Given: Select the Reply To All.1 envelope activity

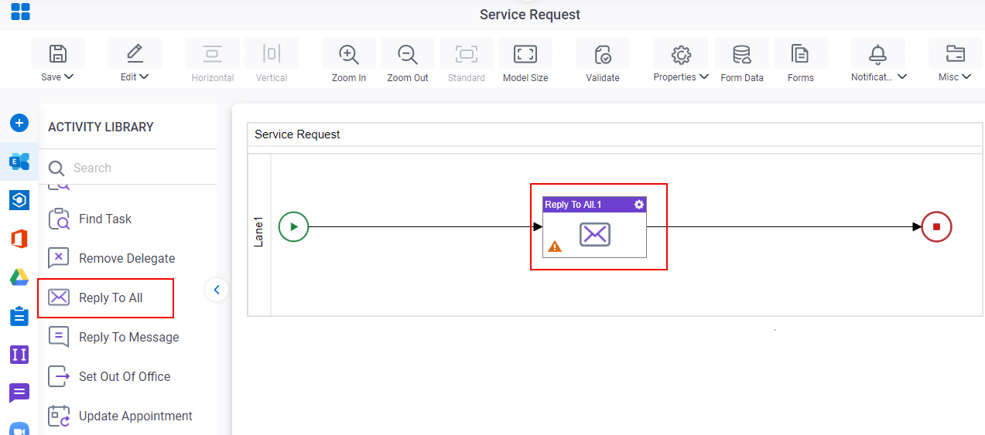Looking at the screenshot, I should pyautogui.click(x=594, y=234).
